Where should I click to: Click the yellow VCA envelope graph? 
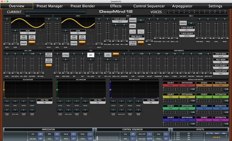28,90
